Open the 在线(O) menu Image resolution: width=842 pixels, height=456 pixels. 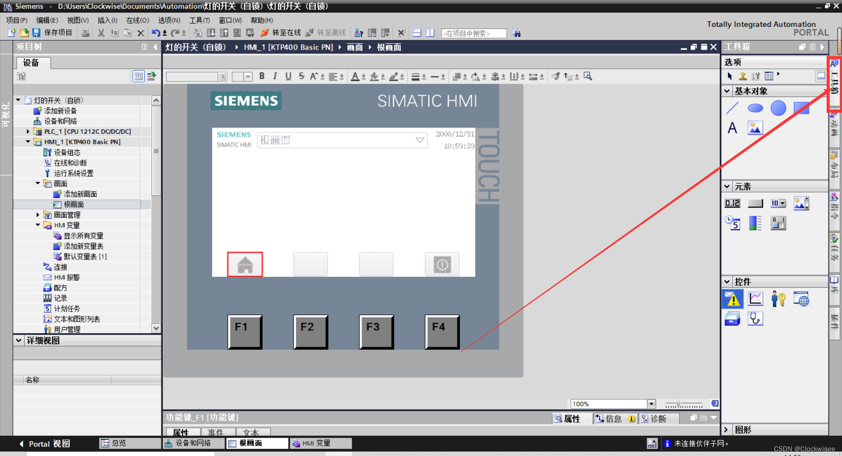pos(138,20)
